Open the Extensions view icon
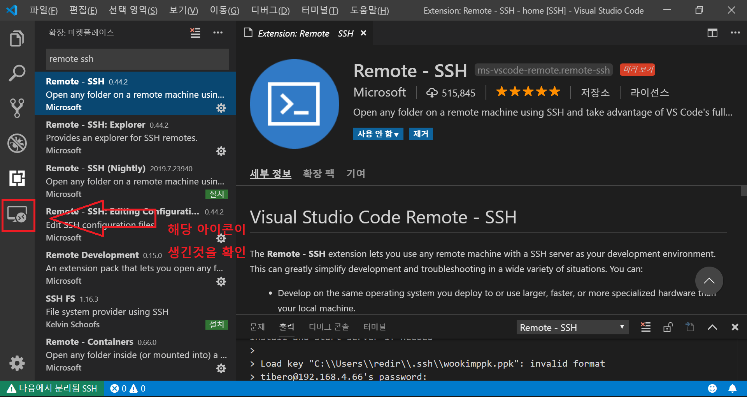 point(17,178)
